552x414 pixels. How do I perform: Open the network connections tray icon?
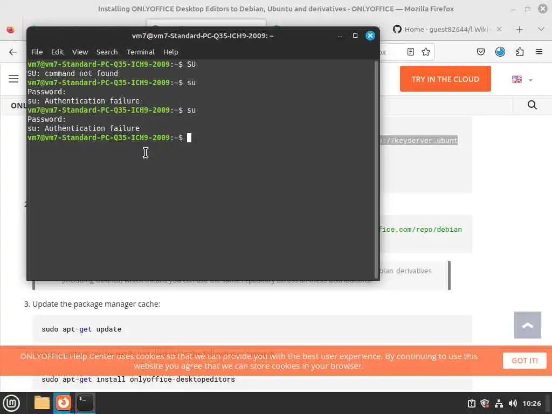(x=499, y=403)
